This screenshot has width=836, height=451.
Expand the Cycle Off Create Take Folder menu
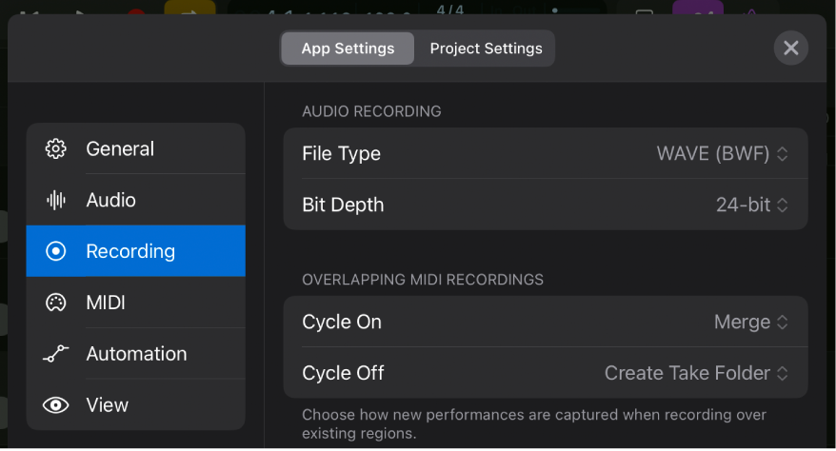[x=696, y=373]
